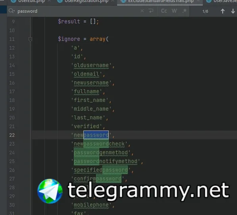237x215 pixels.
Task: Click the clear search text X icon
Action: pyautogui.click(x=142, y=11)
